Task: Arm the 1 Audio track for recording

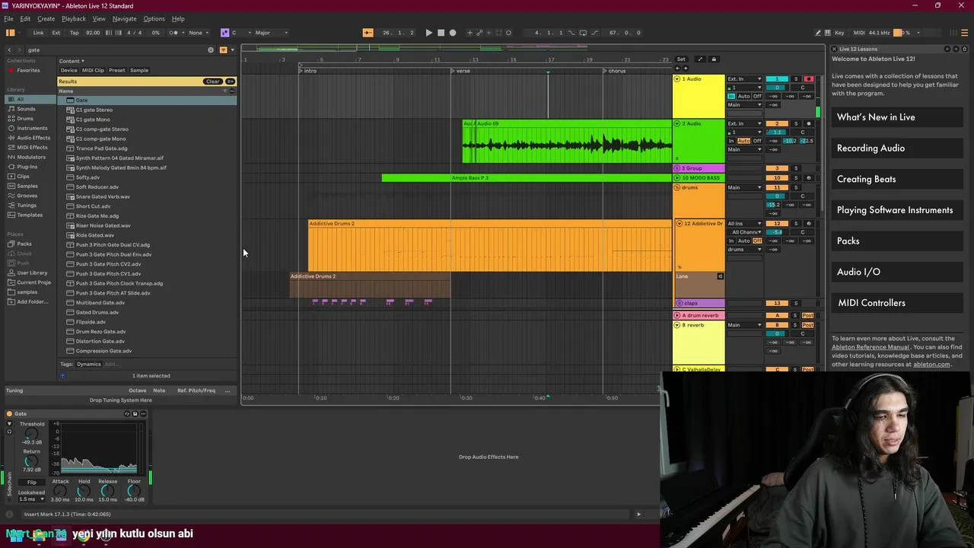Action: [x=809, y=79]
